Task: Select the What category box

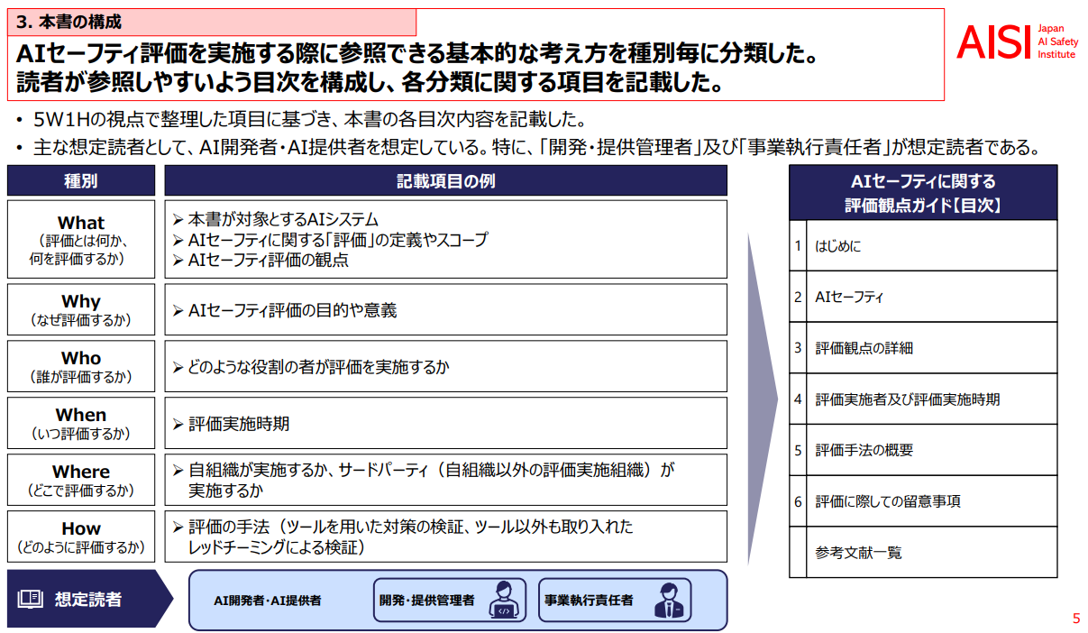Action: pyautogui.click(x=82, y=239)
